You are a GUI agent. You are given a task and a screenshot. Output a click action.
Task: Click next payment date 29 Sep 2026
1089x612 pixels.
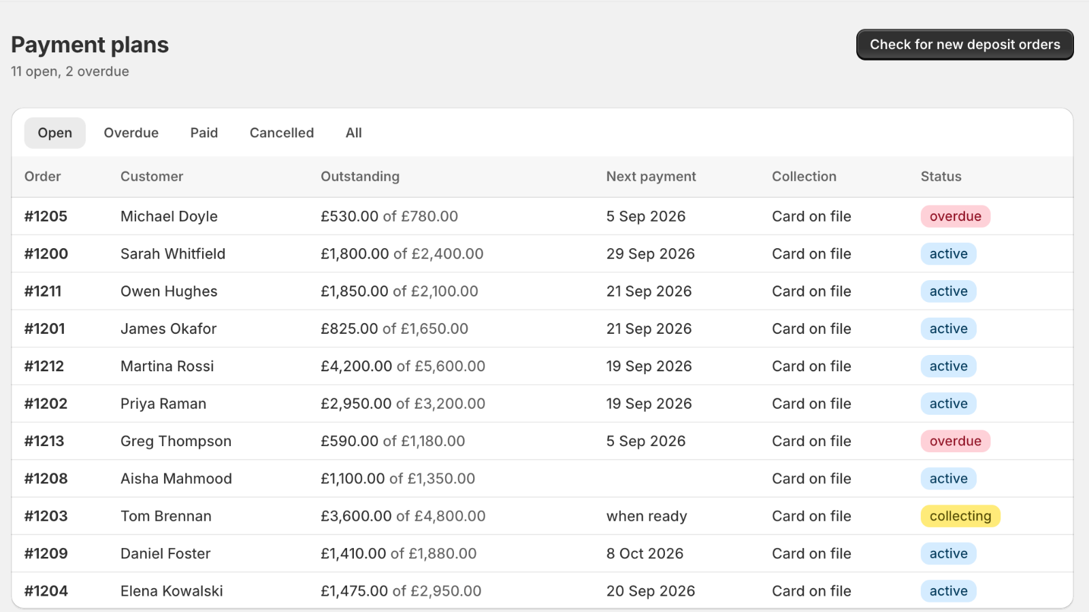(x=651, y=254)
